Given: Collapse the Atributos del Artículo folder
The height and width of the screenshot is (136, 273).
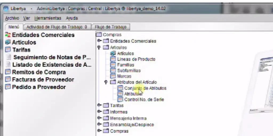Looking at the screenshot, I should pos(106,82).
